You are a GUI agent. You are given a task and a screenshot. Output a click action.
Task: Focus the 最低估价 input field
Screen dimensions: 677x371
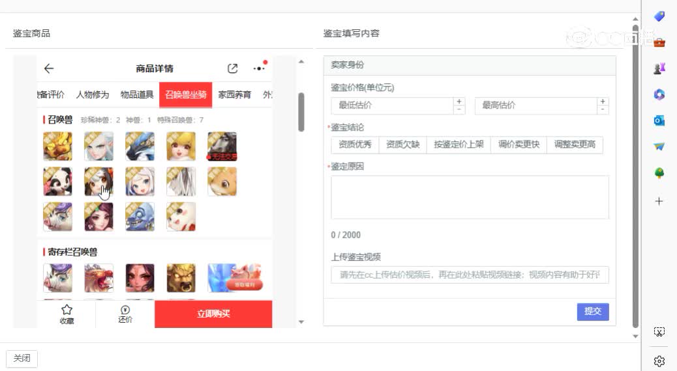click(392, 105)
